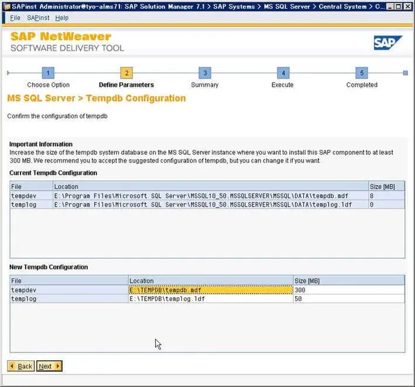Click the Back button

pyautogui.click(x=21, y=366)
